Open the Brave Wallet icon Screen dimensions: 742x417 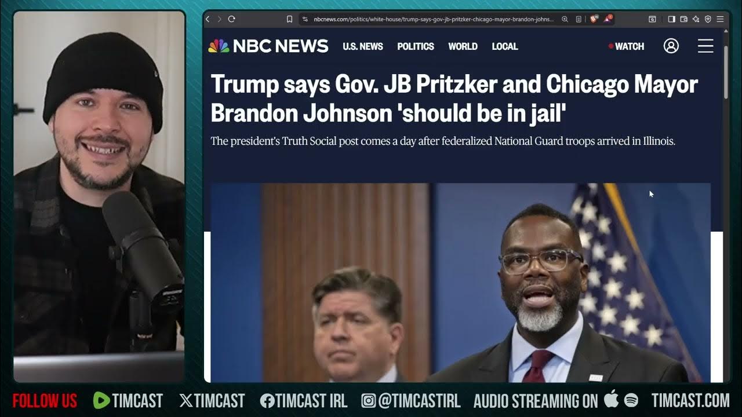pos(683,19)
